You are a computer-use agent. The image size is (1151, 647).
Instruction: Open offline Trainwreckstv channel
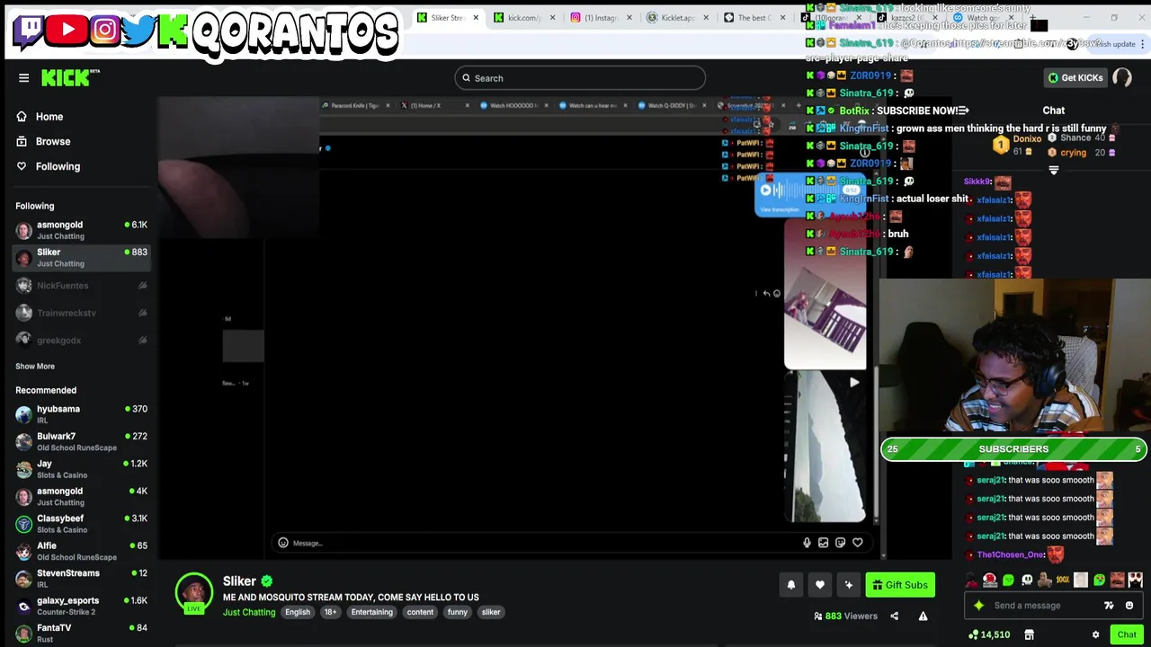[81, 313]
